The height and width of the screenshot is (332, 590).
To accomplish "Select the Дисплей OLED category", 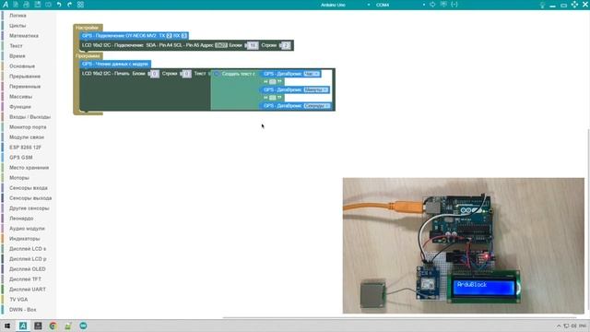I will point(27,269).
